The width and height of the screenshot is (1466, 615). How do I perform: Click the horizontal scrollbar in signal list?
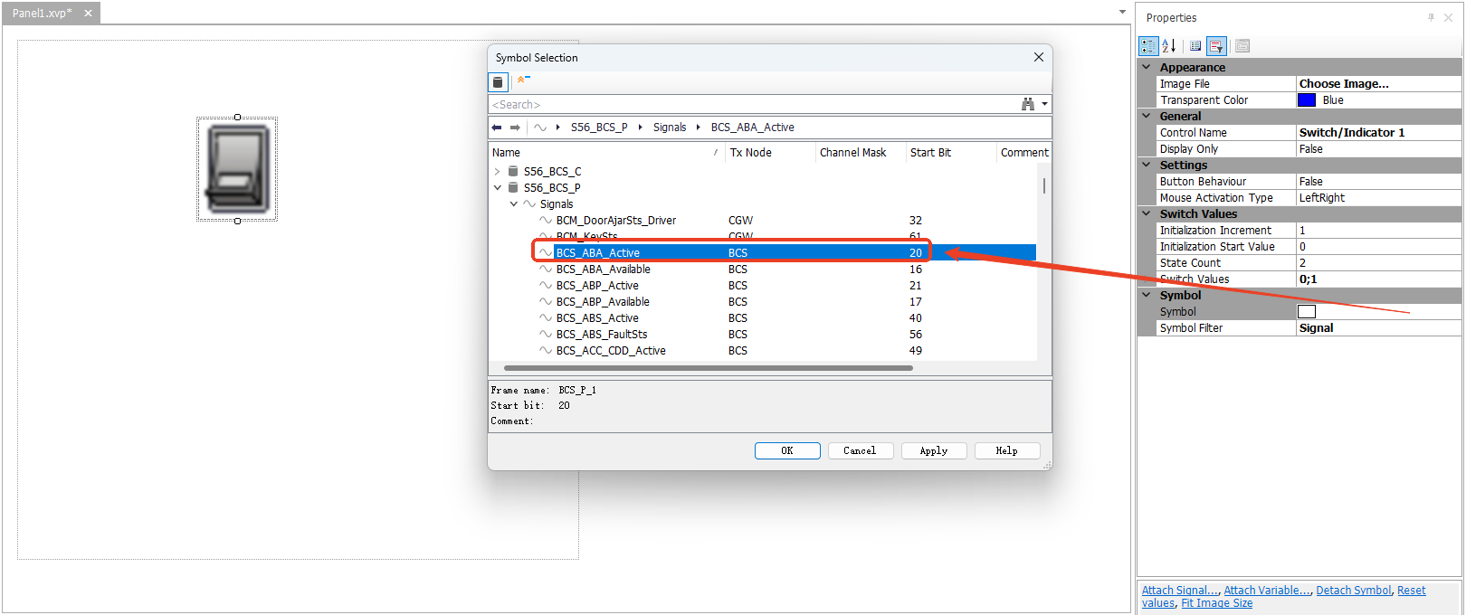pyautogui.click(x=709, y=368)
